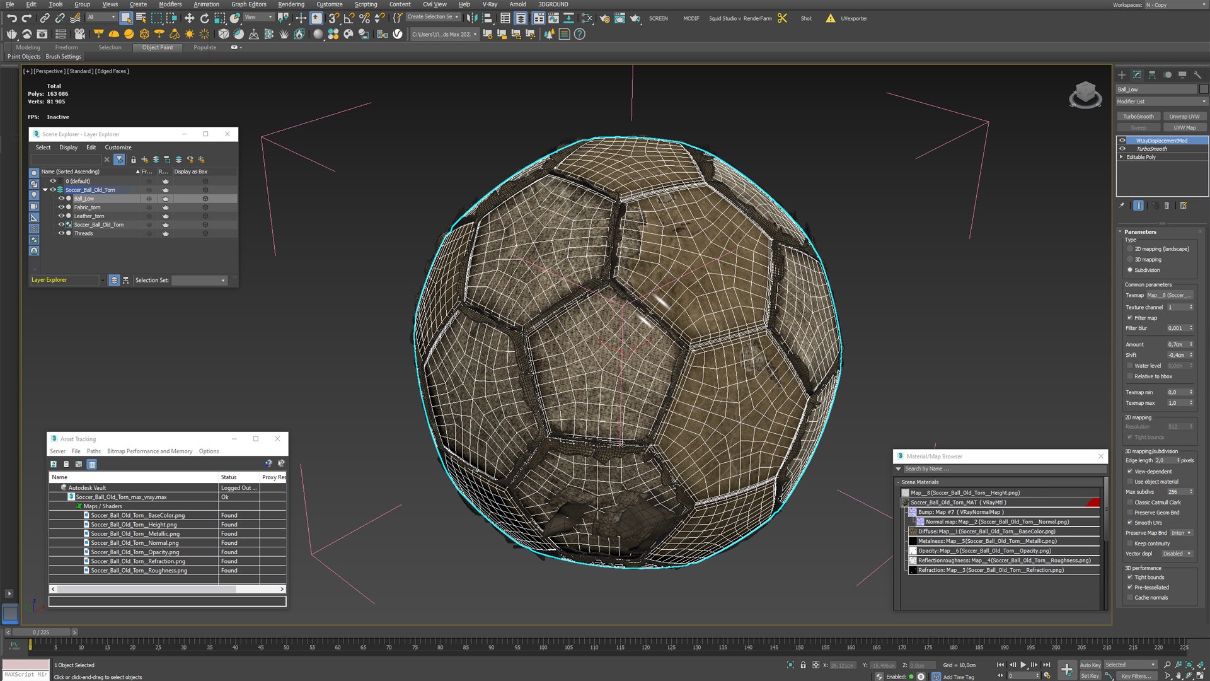Viewport: 1210px width, 681px height.
Task: Click the Undo arrow in main toolbar
Action: (11, 18)
